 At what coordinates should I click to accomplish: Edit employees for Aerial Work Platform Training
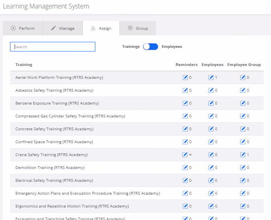211,78
